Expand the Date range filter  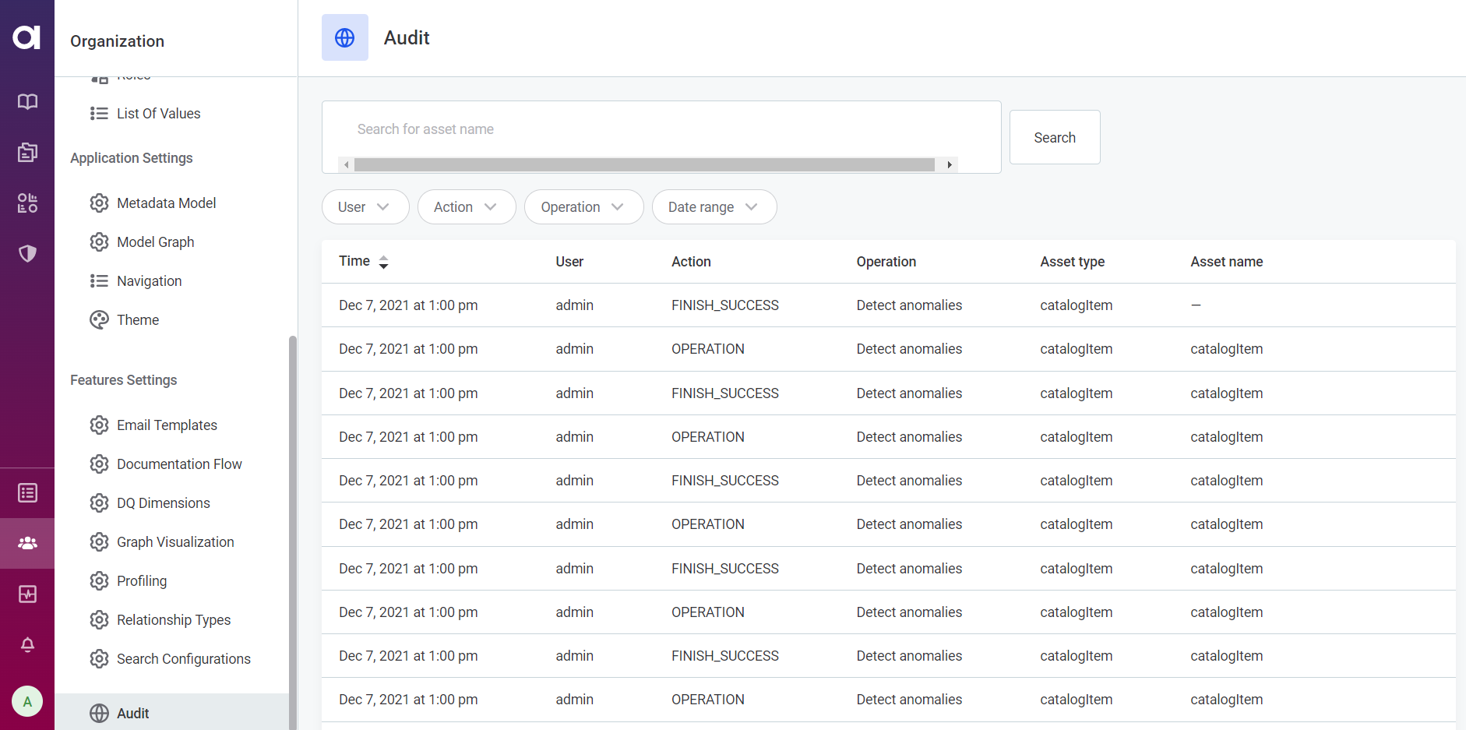pyautogui.click(x=714, y=206)
